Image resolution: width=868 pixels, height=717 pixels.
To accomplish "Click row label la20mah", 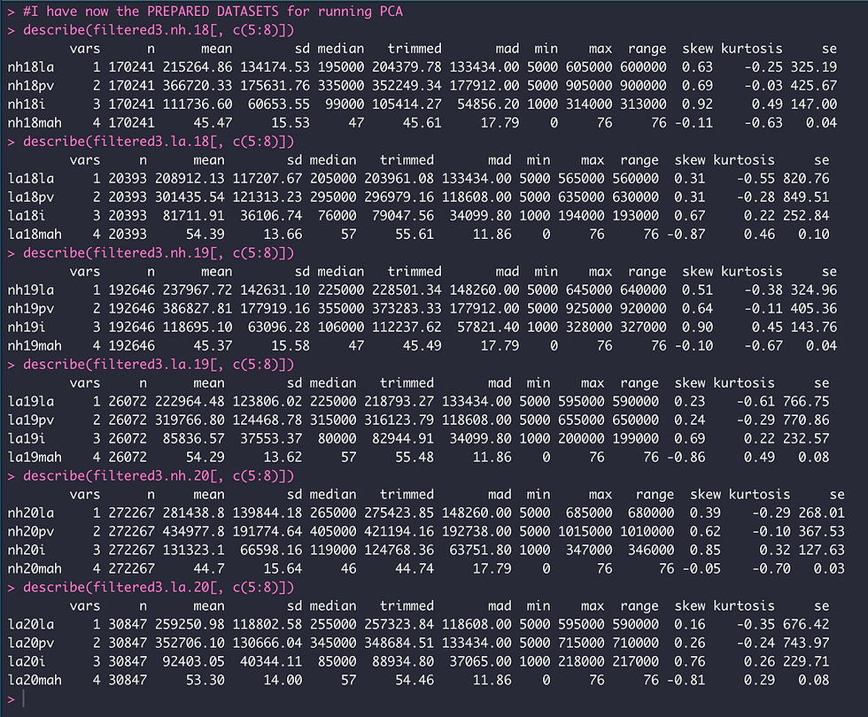I will pyautogui.click(x=35, y=681).
